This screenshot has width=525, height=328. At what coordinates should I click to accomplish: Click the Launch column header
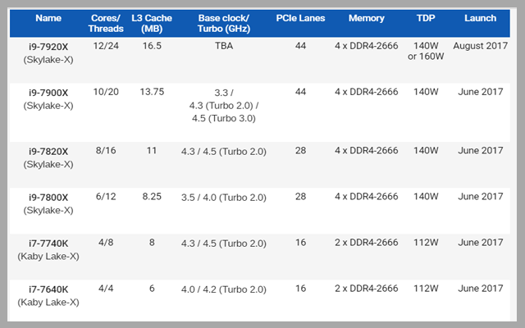[x=480, y=17]
